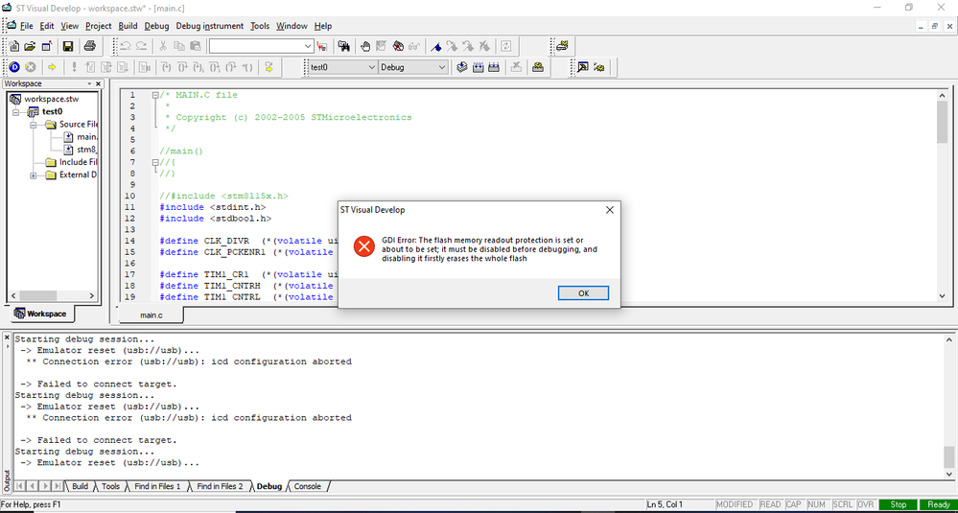Close the Workspace panel
The height and width of the screenshot is (513, 958).
tap(99, 83)
